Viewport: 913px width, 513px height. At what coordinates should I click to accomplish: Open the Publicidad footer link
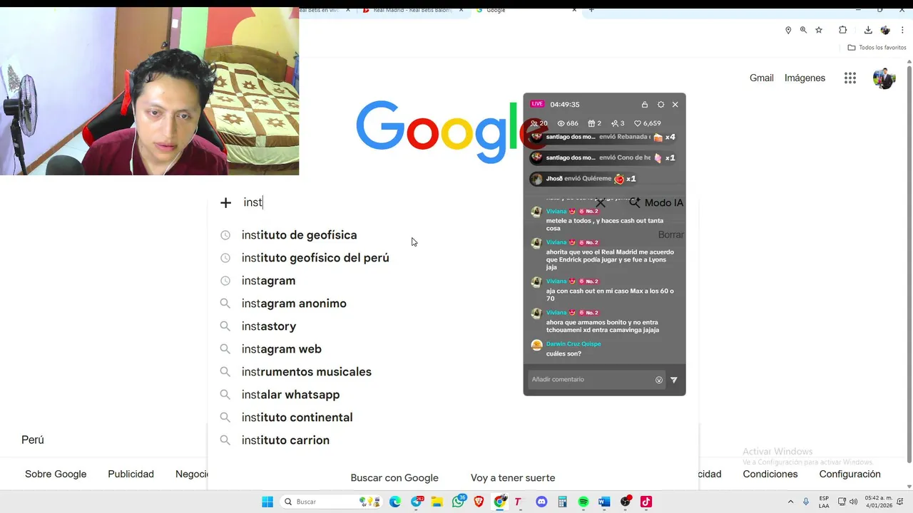click(131, 475)
